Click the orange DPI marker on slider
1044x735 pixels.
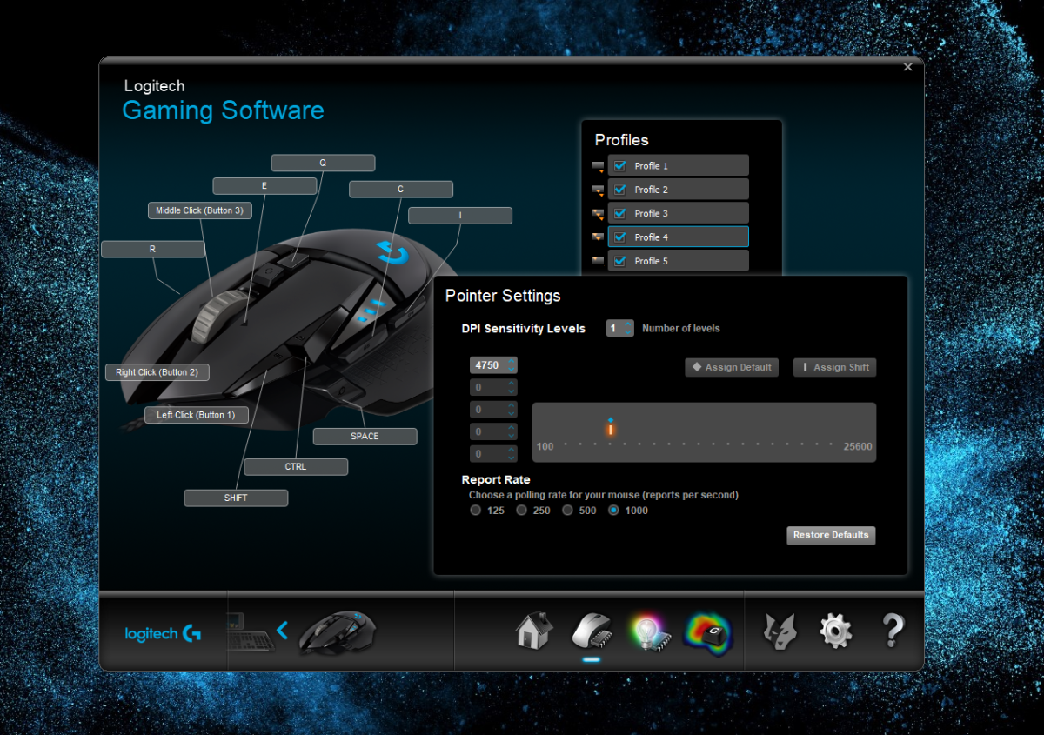(611, 428)
